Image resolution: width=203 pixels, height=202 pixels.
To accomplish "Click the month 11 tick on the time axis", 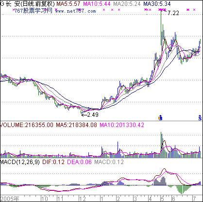I will (61, 199).
